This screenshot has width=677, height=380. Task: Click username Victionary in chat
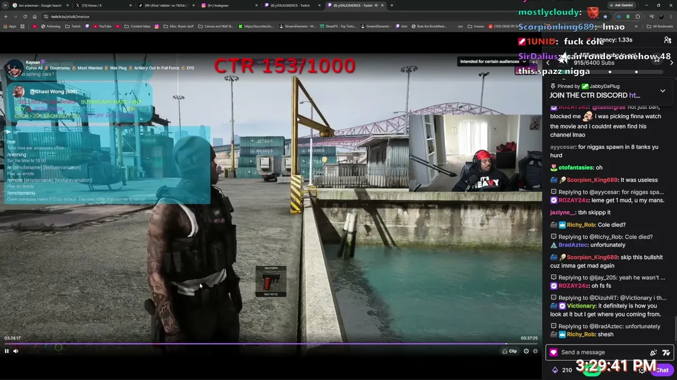coord(581,306)
